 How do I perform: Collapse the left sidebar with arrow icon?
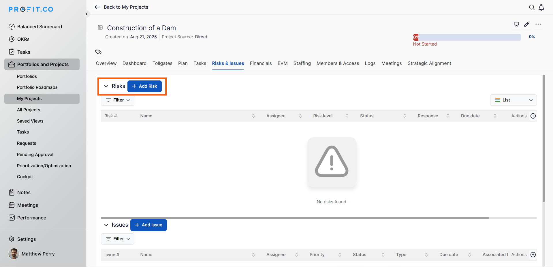86,14
